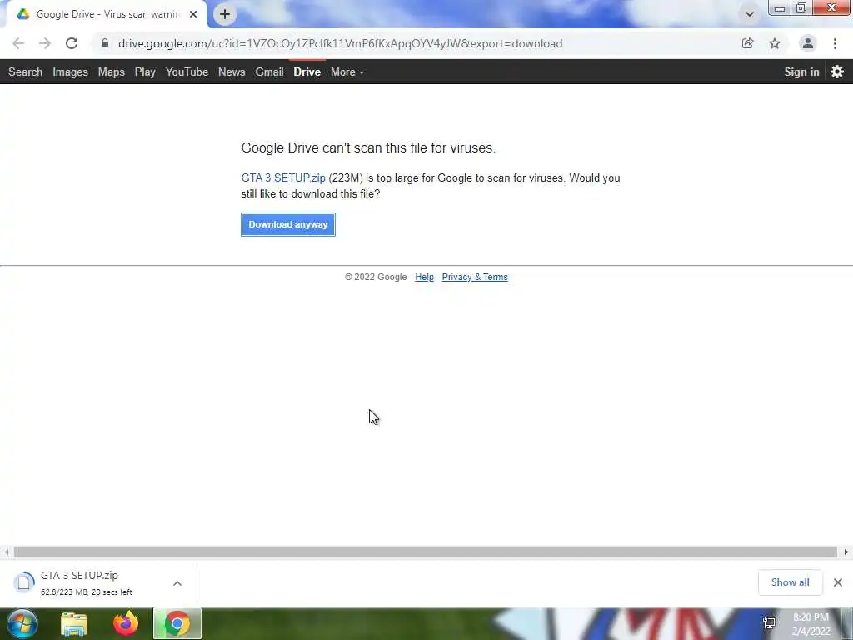This screenshot has width=853, height=640.
Task: Expand download item options chevron
Action: click(x=177, y=583)
